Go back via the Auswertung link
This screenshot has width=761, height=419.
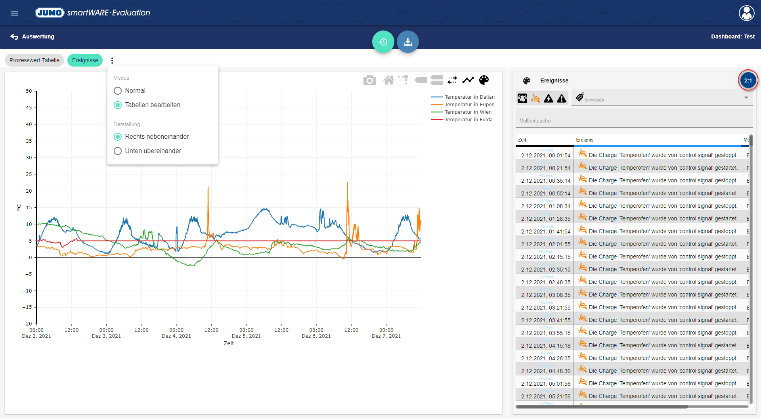point(33,36)
